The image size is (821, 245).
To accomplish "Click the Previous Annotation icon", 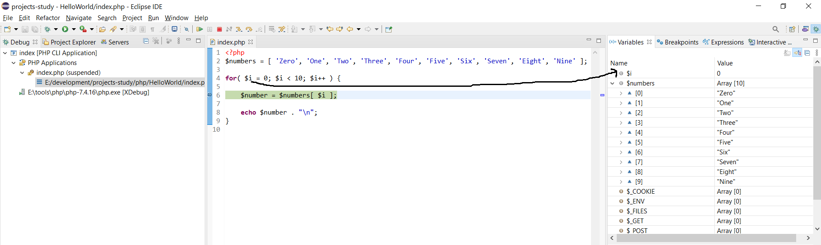I will coord(312,29).
